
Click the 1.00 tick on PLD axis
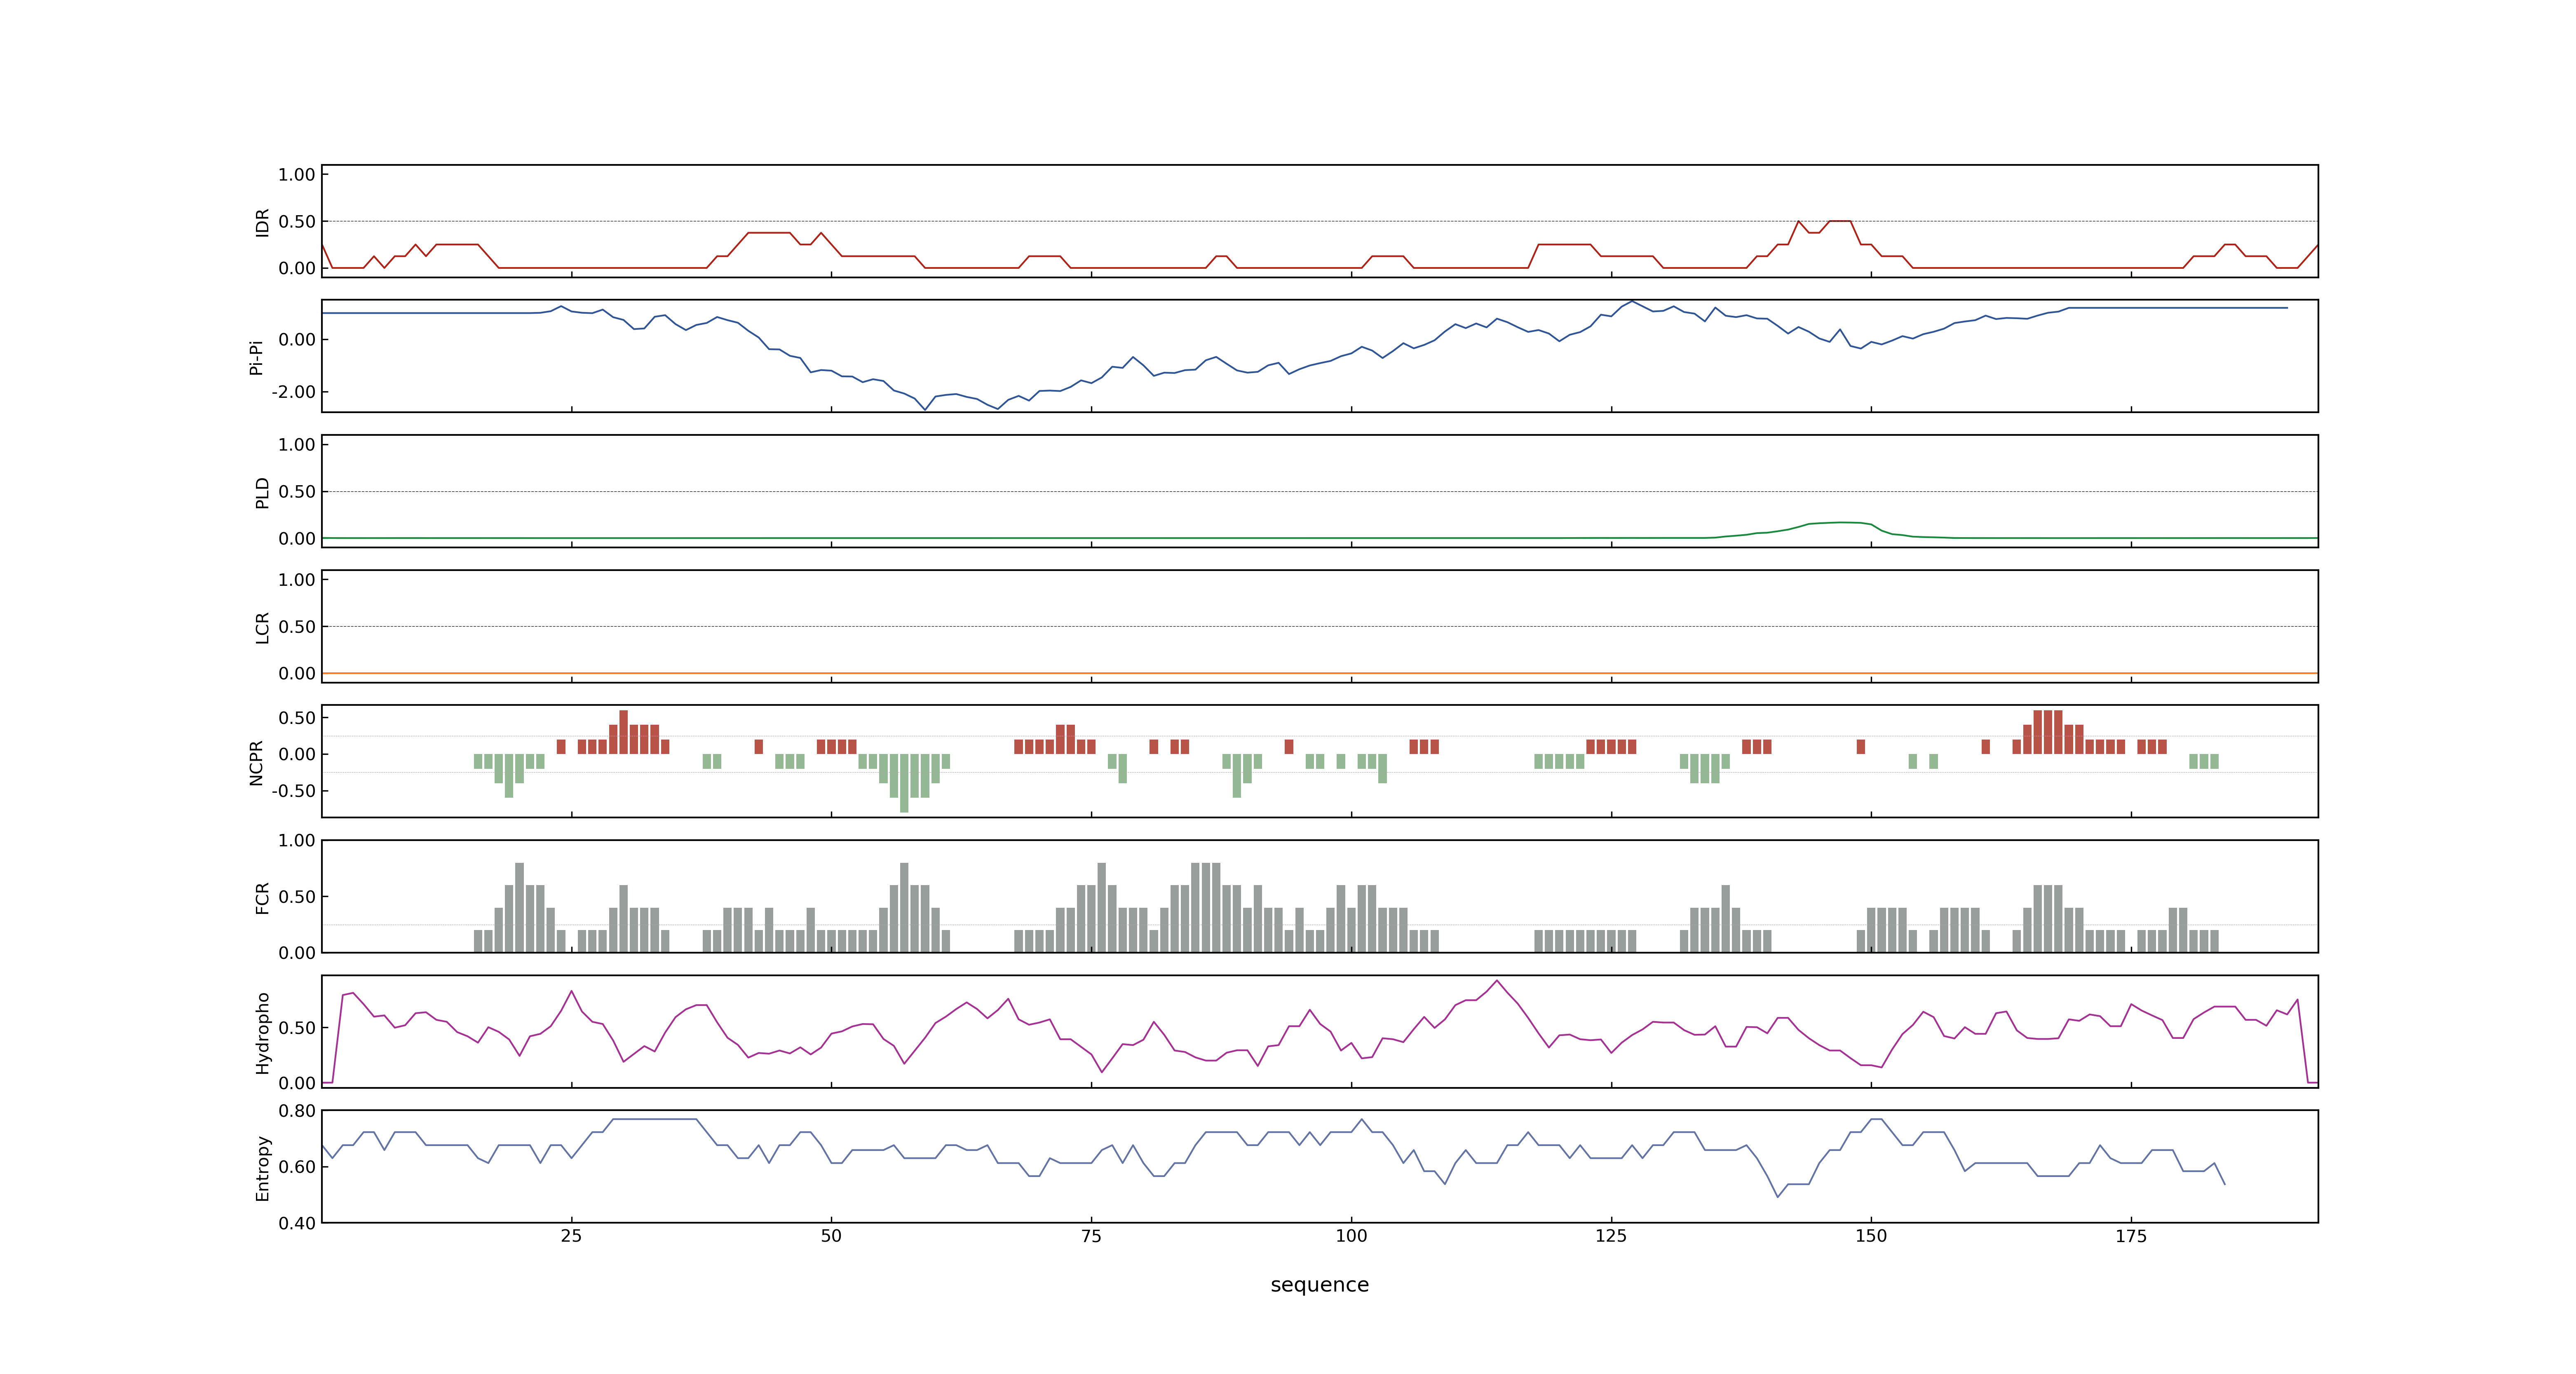(297, 445)
